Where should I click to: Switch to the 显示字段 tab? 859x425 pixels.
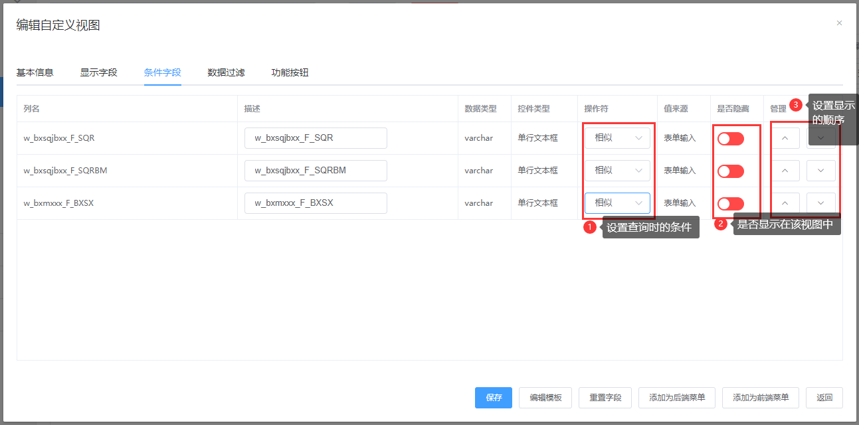pyautogui.click(x=98, y=72)
